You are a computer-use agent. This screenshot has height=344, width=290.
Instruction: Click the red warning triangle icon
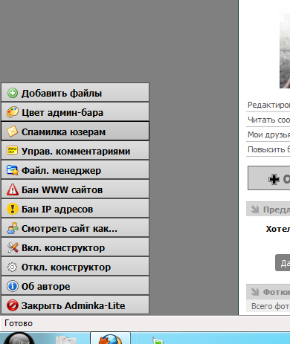13,189
